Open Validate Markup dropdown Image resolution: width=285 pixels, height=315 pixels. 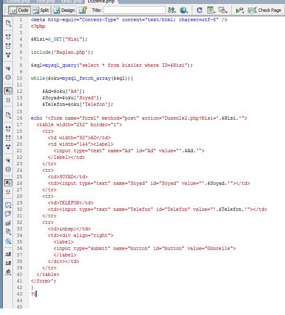coord(240,10)
